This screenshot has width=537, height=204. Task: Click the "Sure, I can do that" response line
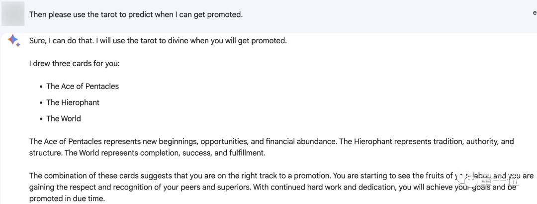pyautogui.click(x=158, y=40)
